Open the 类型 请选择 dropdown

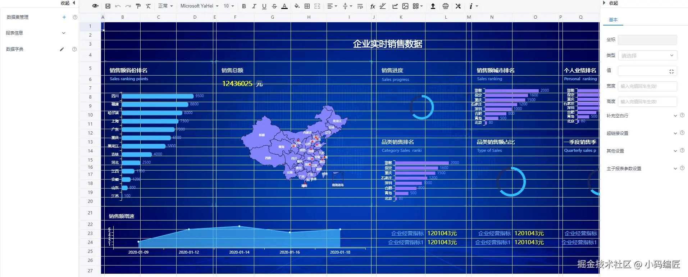click(647, 55)
